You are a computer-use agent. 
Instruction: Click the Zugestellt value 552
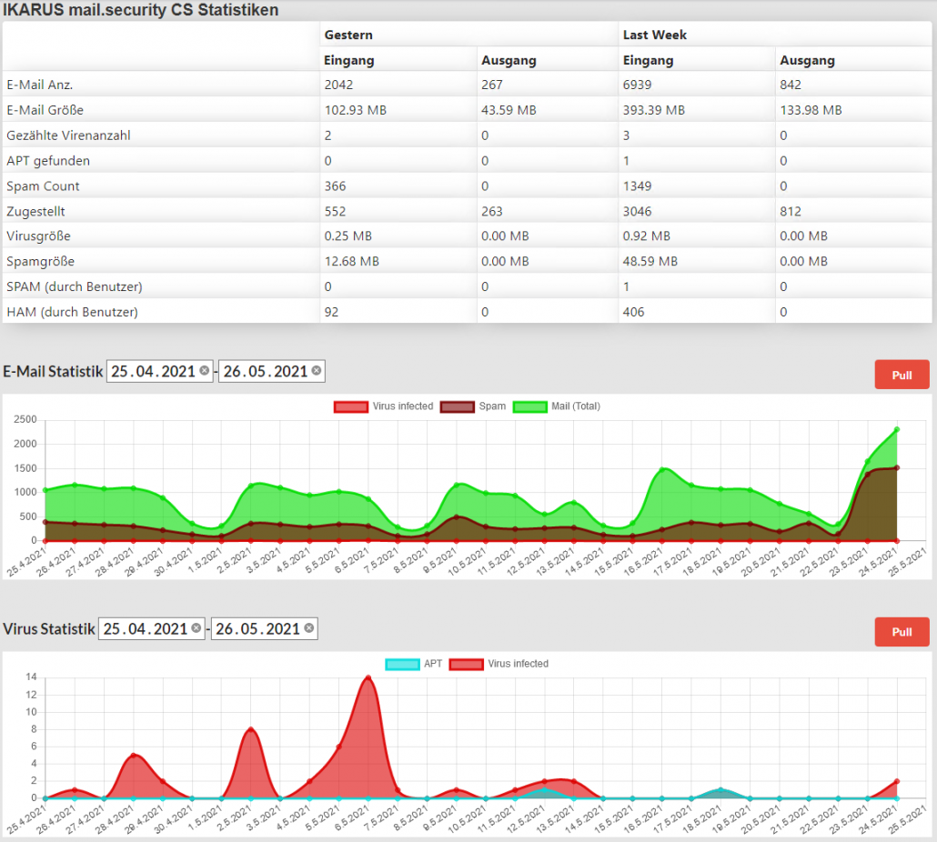coord(336,211)
